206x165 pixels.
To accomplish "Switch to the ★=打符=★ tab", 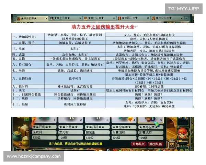I will click(x=100, y=18).
